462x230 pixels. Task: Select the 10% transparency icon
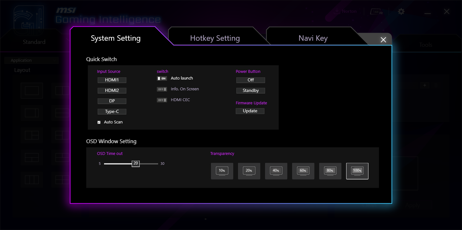222,171
